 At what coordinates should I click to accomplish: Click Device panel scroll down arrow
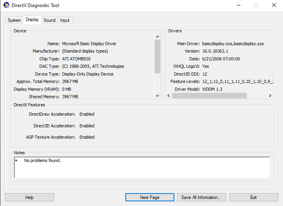coord(157,96)
